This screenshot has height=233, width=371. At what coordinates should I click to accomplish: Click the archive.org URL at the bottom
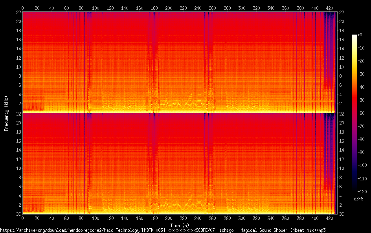coord(79,230)
